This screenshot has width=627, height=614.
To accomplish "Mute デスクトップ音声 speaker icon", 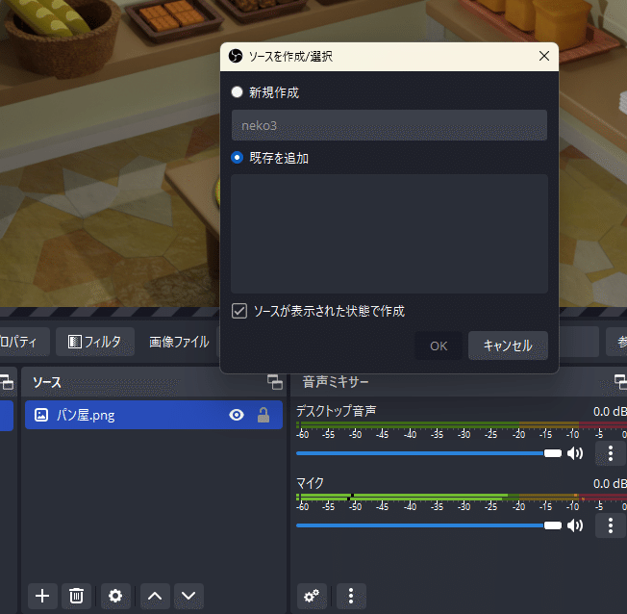I will pos(575,453).
